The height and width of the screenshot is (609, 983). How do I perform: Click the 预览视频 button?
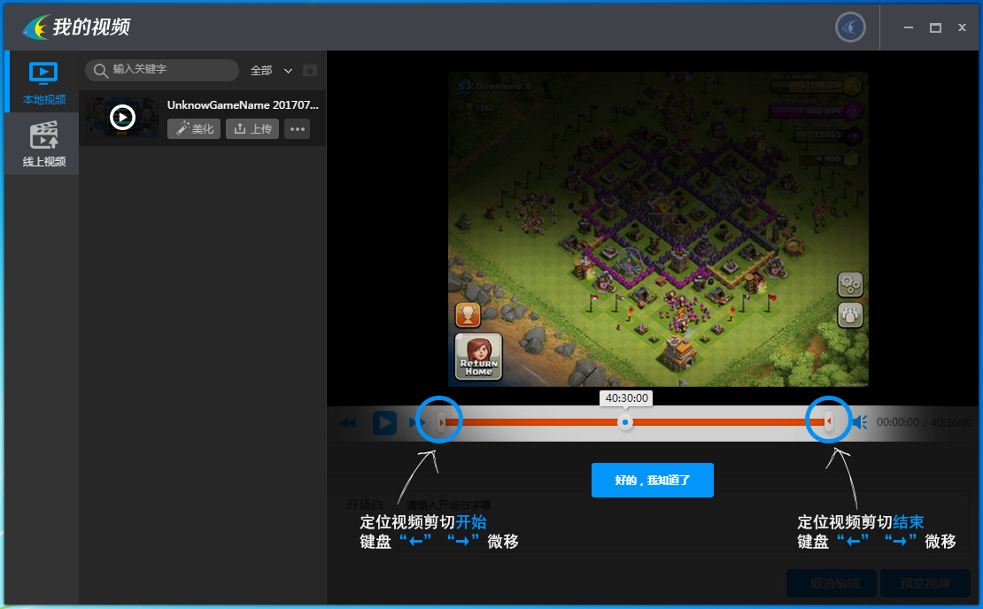[x=925, y=583]
